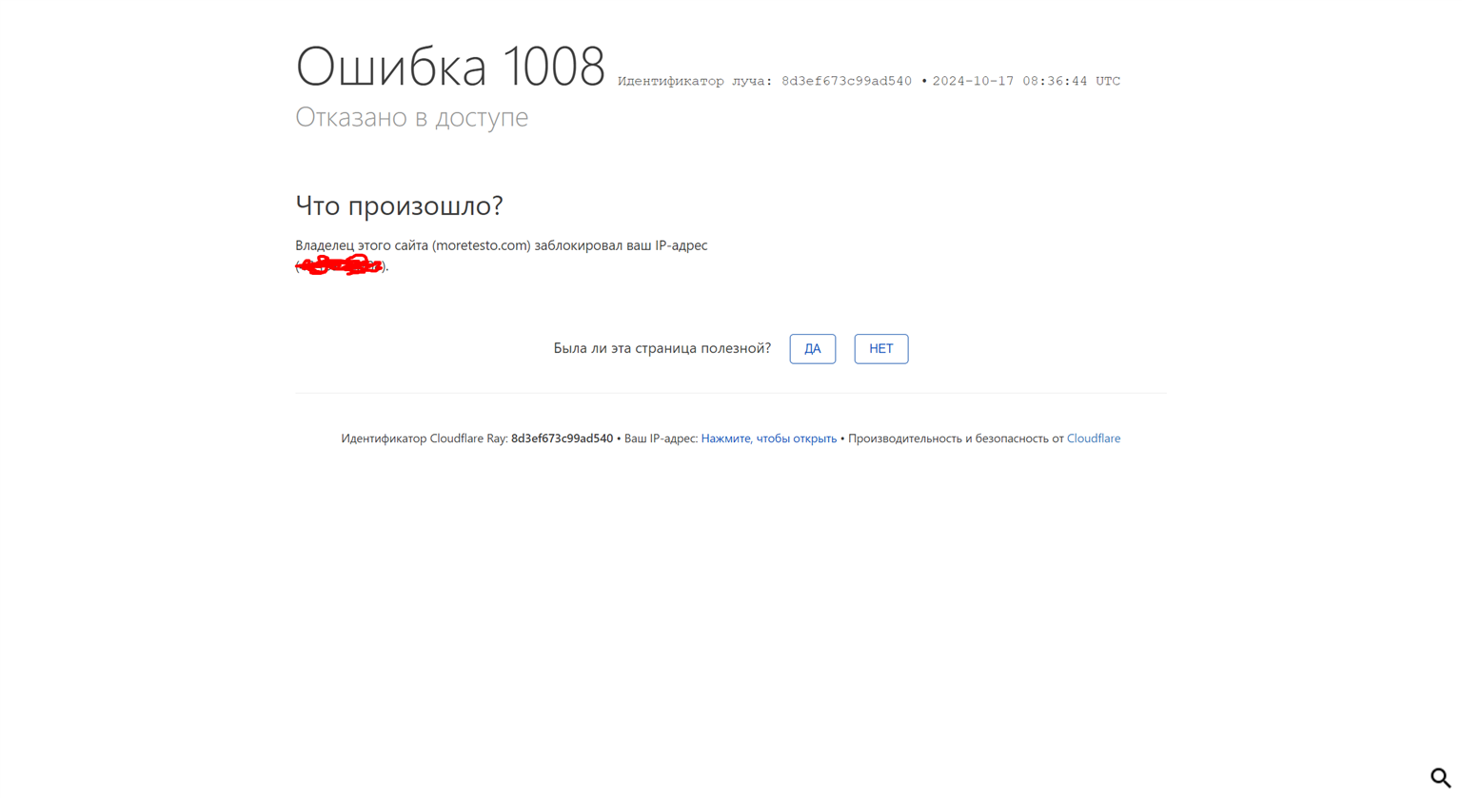
Task: Click the magnifier icon in the bottom-right corner
Action: (x=1440, y=777)
